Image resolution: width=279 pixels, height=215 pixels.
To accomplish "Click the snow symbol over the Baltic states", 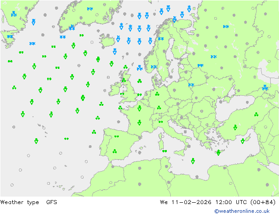I will pyautogui.click(x=200, y=65).
